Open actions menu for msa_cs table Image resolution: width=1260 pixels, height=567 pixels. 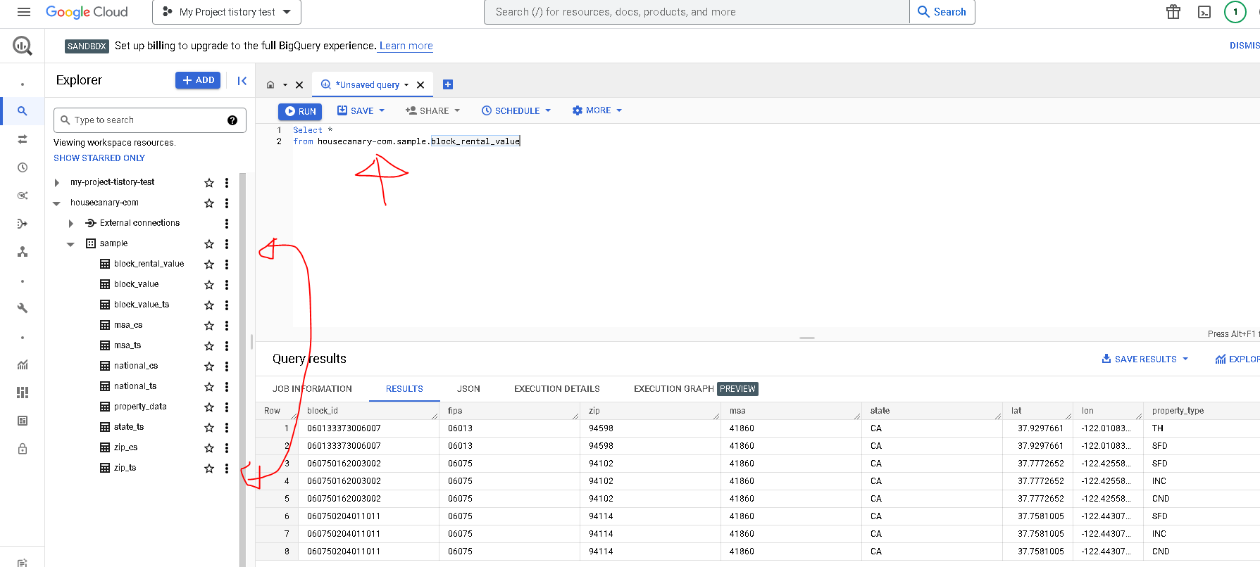(x=227, y=326)
